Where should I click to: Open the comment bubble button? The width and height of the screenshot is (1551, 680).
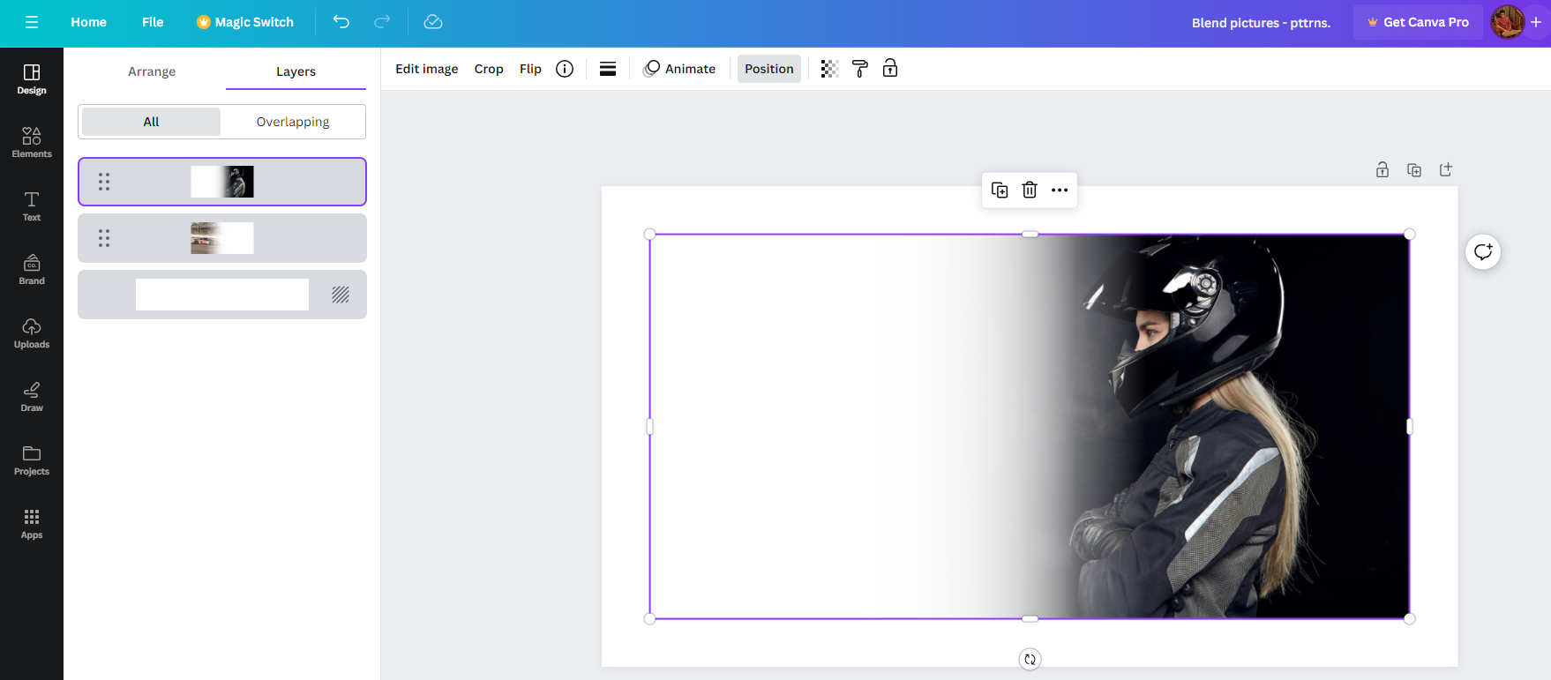click(x=1483, y=252)
